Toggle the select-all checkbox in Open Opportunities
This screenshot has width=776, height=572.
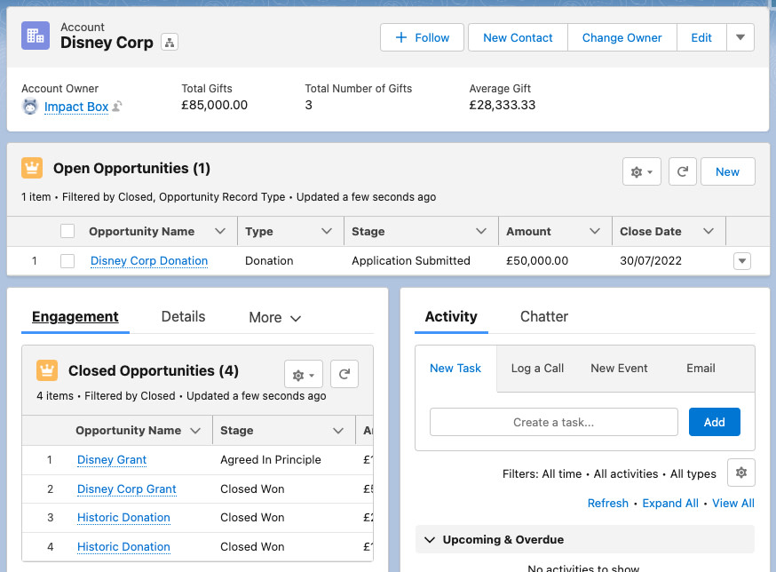67,231
